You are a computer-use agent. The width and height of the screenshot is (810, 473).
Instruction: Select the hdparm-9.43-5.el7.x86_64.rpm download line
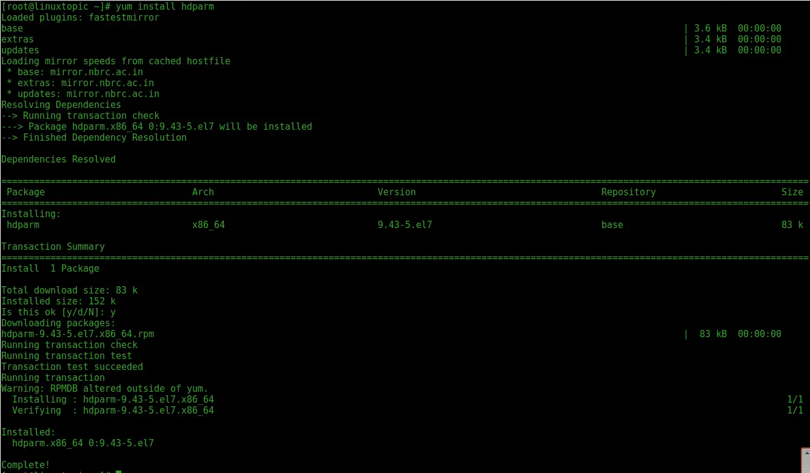(78, 334)
